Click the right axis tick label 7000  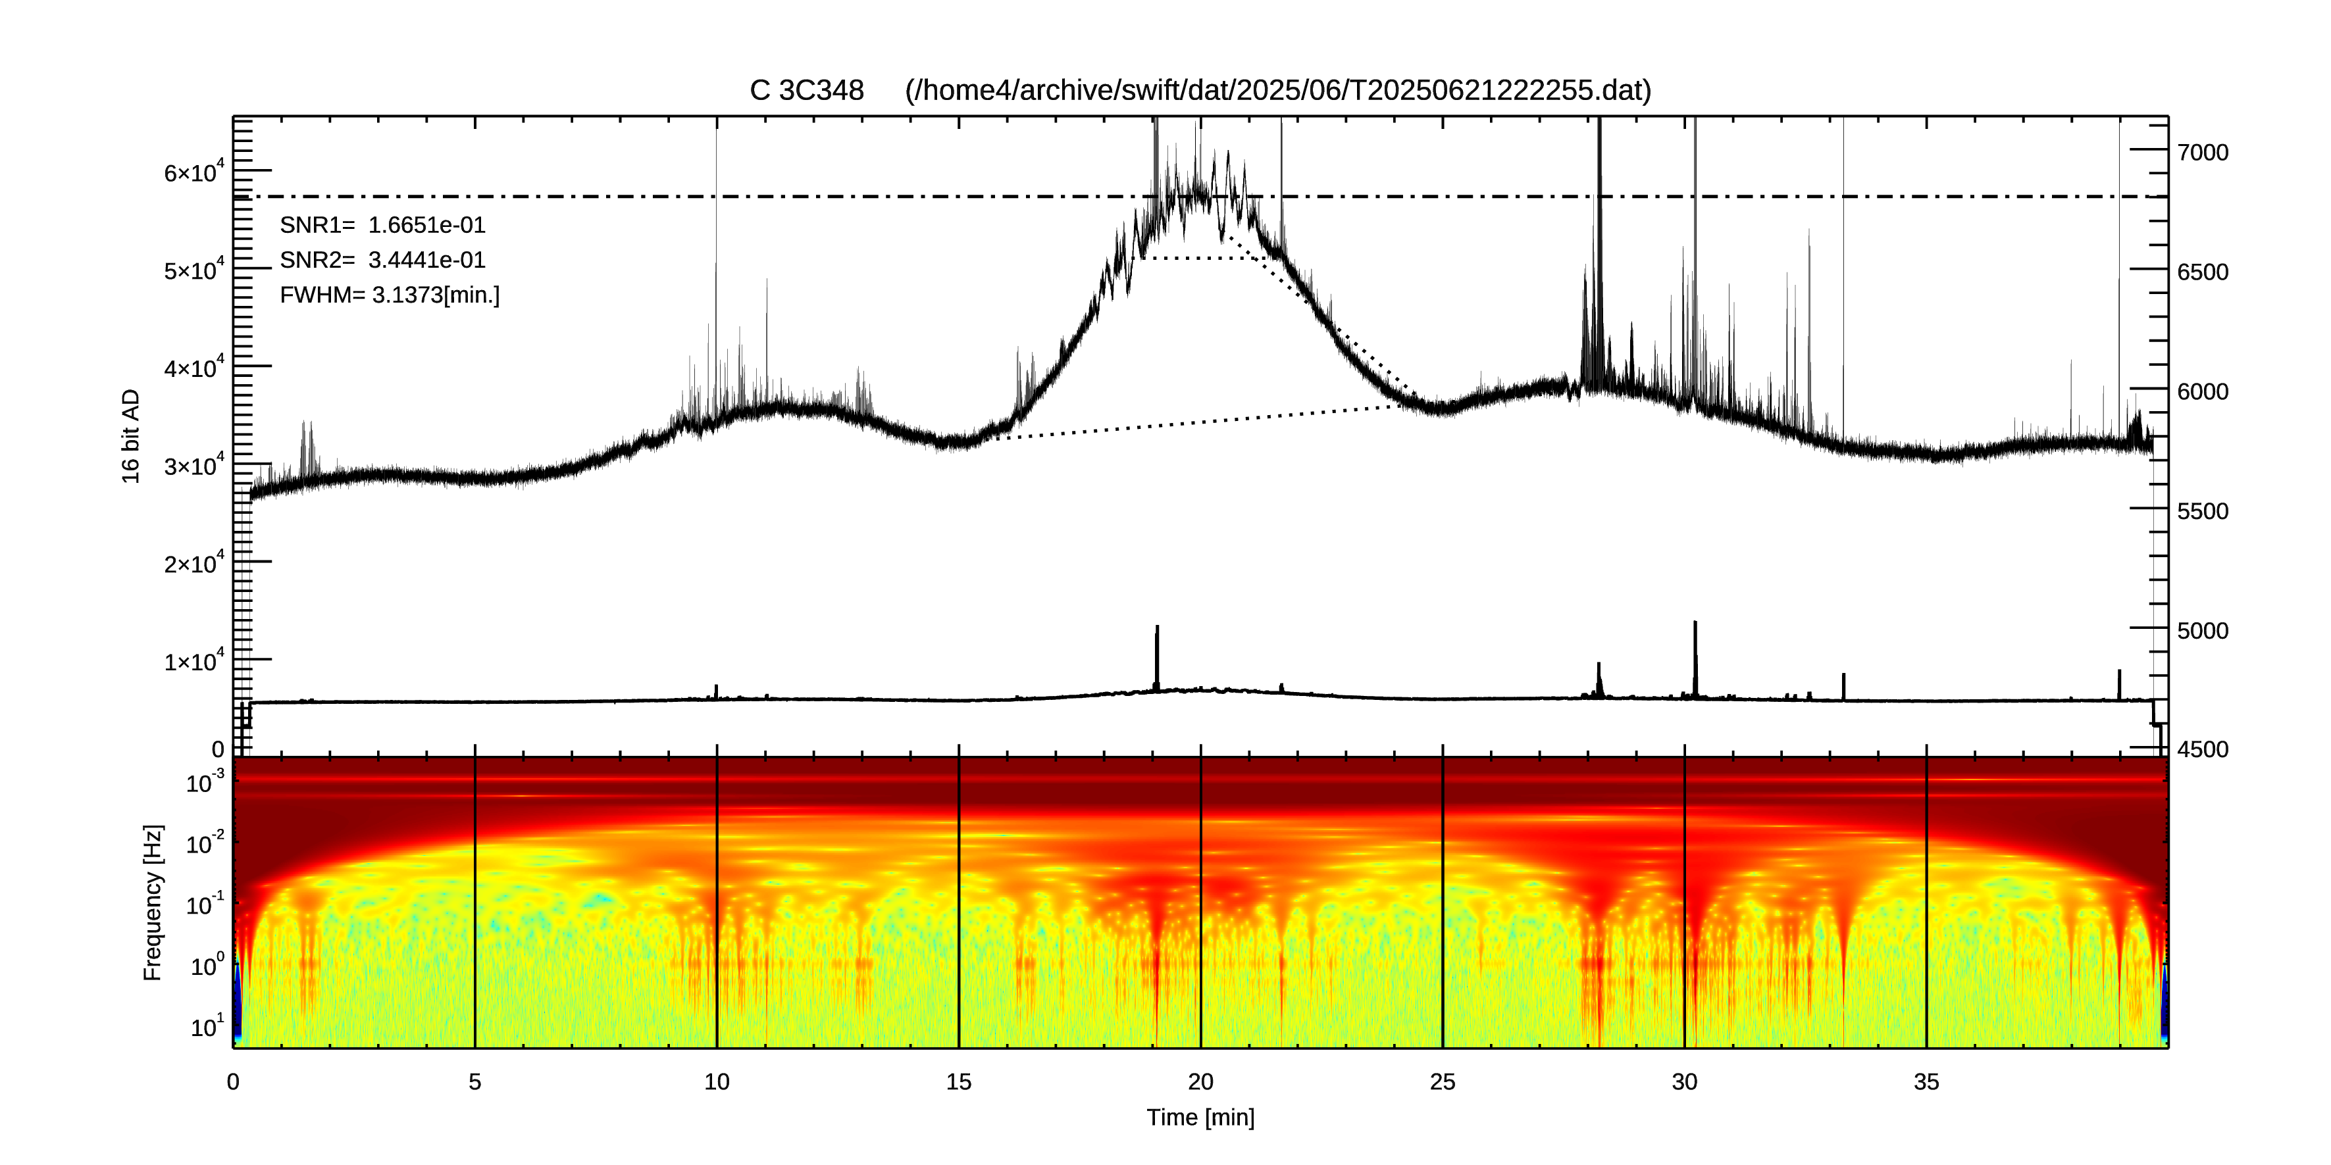pyautogui.click(x=2203, y=153)
